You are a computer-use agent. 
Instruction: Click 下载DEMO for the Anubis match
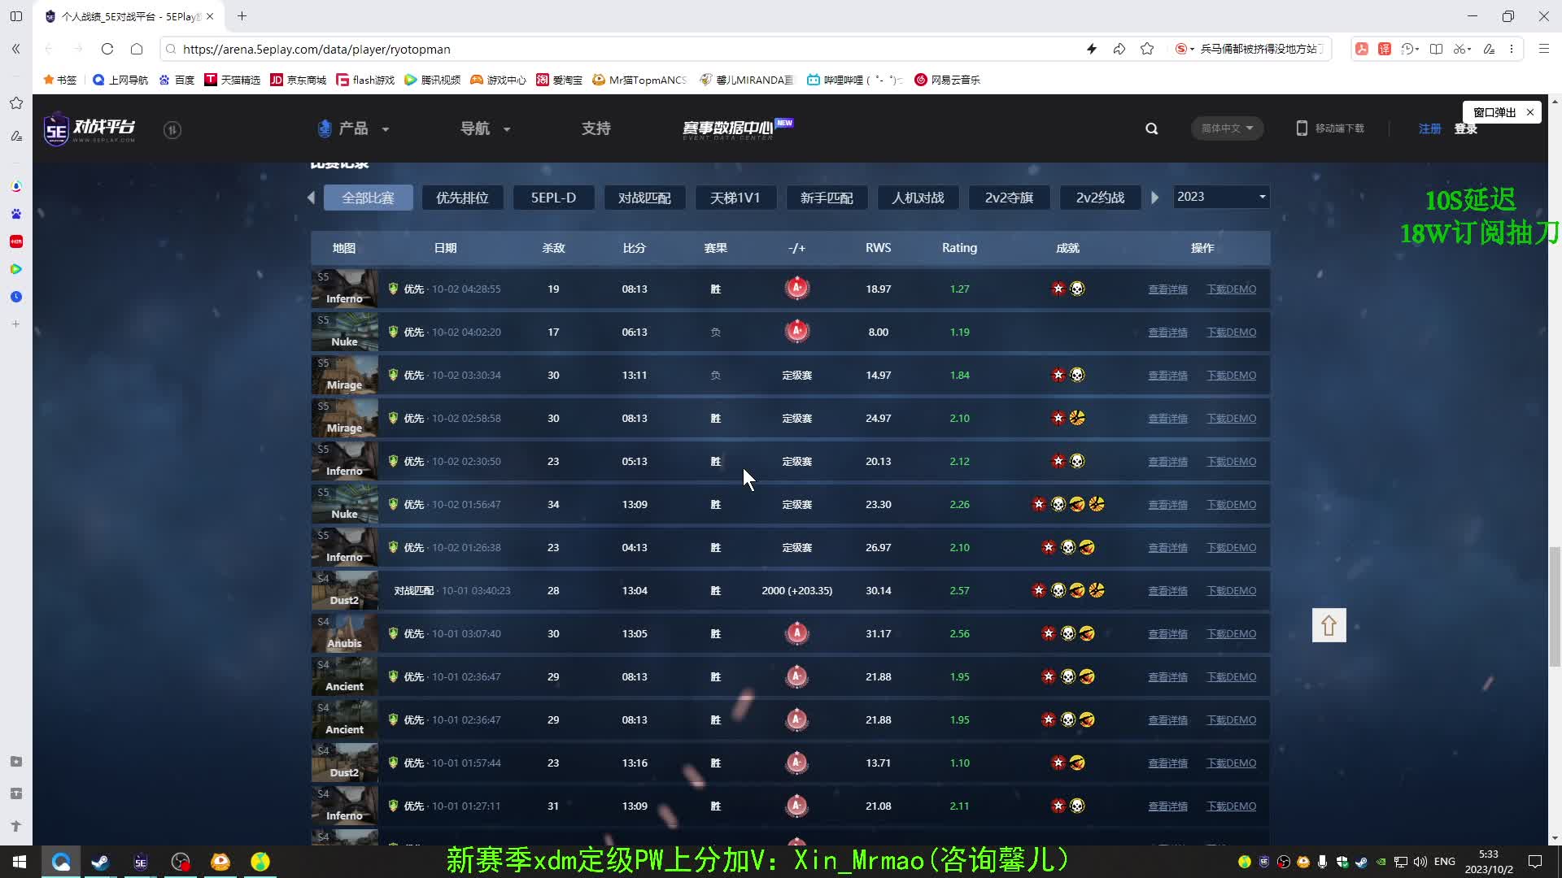tap(1231, 634)
